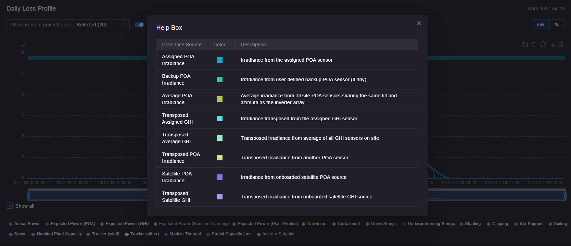Enable the Inverter Setpoint legend entry
The height and width of the screenshot is (246, 571).
[276, 234]
